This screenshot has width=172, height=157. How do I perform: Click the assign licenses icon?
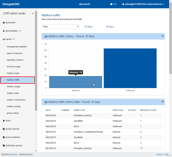pyautogui.click(x=4, y=129)
